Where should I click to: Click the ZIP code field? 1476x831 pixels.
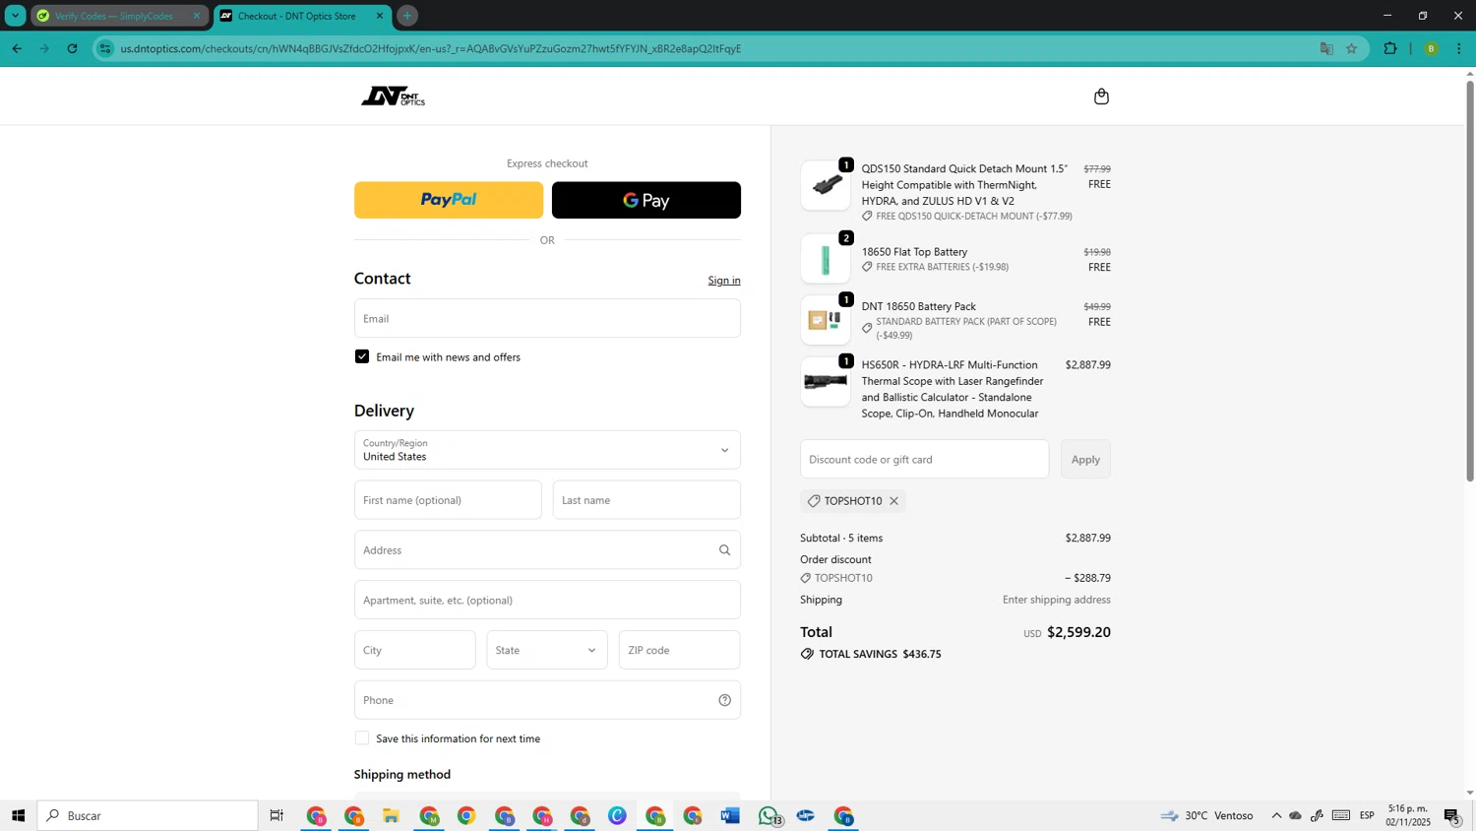680,650
